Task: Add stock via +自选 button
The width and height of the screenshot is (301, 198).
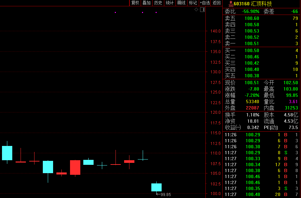Action: [205, 3]
